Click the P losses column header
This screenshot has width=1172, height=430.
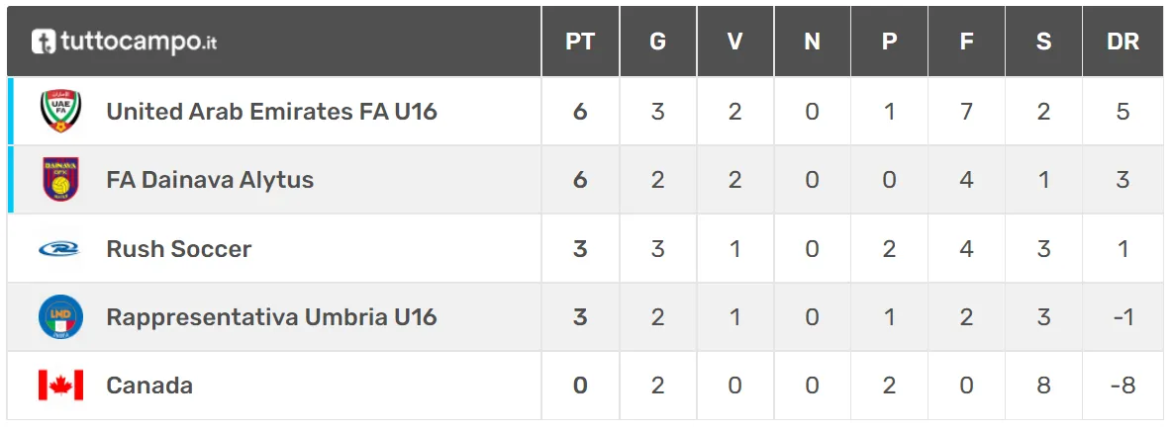click(889, 42)
